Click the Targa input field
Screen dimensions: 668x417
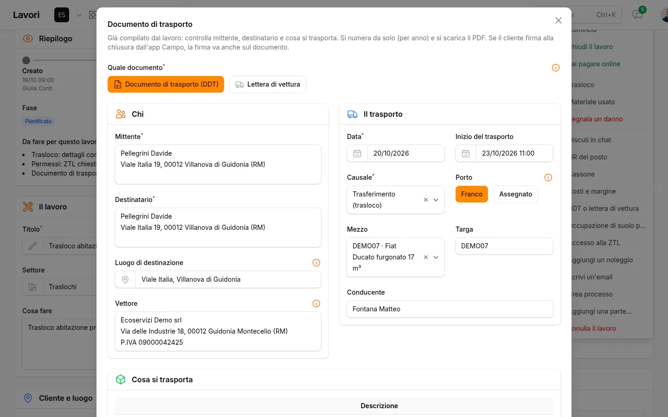[x=504, y=246]
